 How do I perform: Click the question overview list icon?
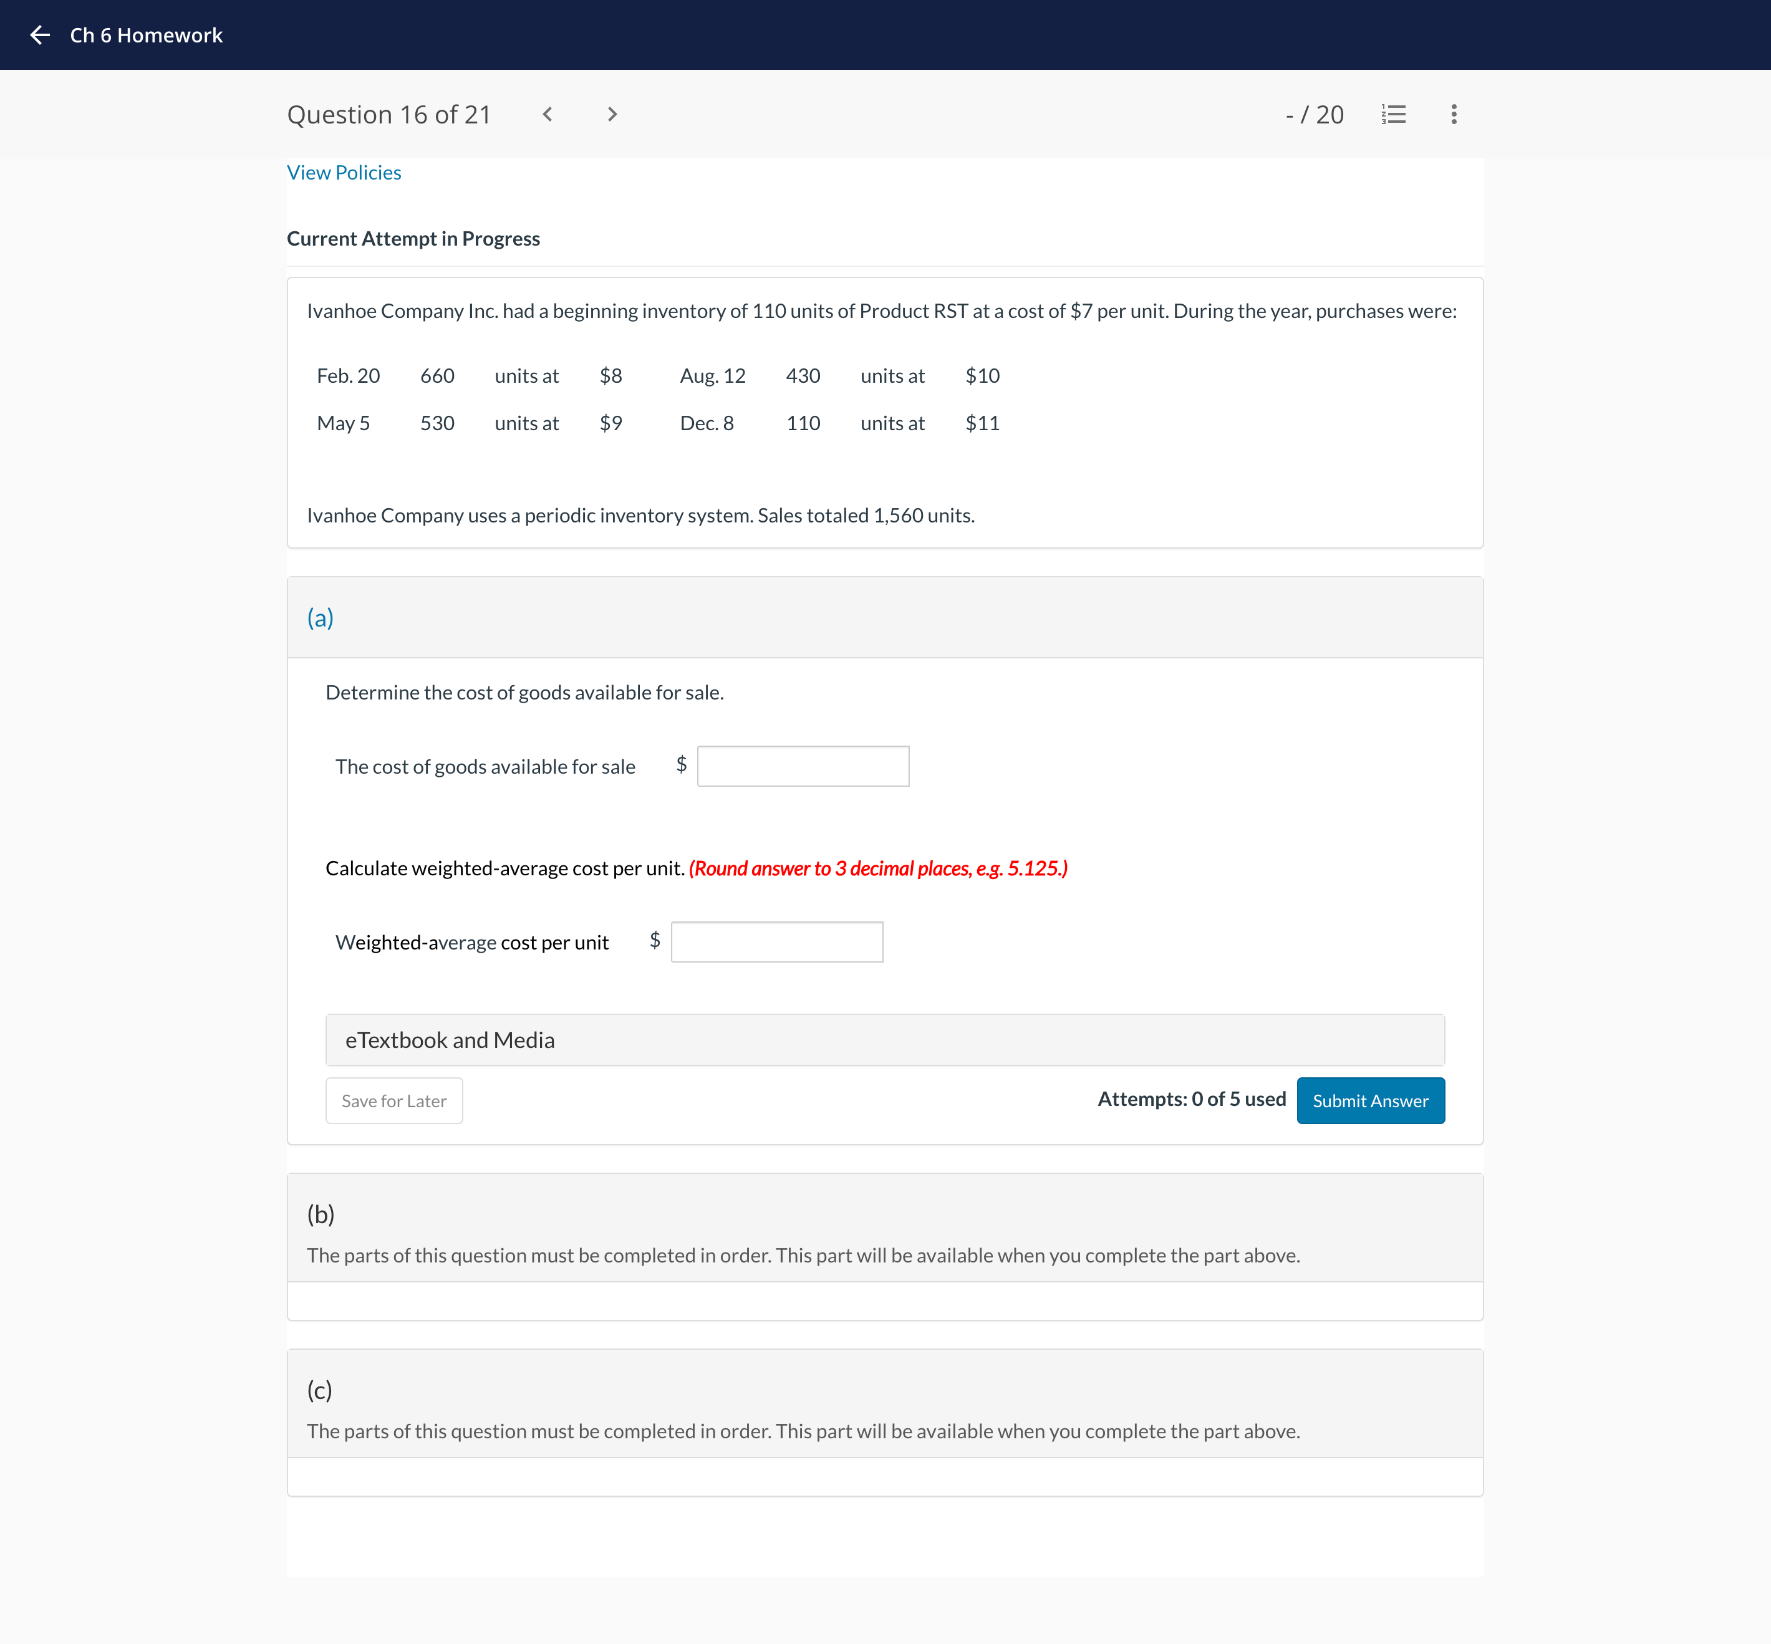1392,113
